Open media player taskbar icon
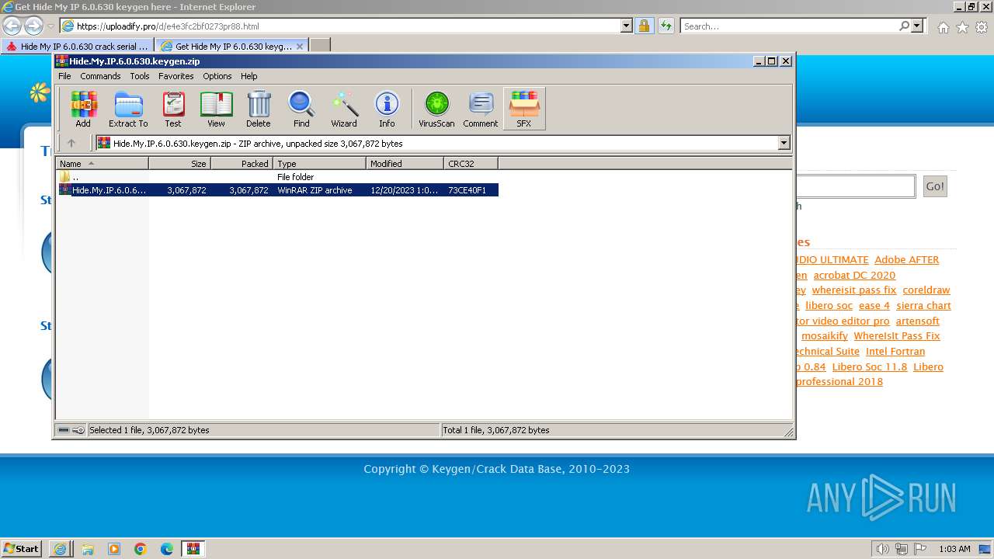Screen dimensions: 994x559 114,549
